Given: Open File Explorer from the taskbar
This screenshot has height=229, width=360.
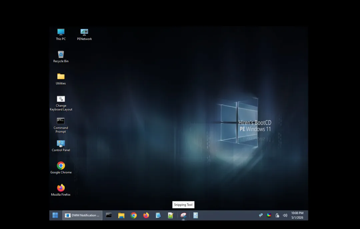Looking at the screenshot, I should (x=121, y=215).
